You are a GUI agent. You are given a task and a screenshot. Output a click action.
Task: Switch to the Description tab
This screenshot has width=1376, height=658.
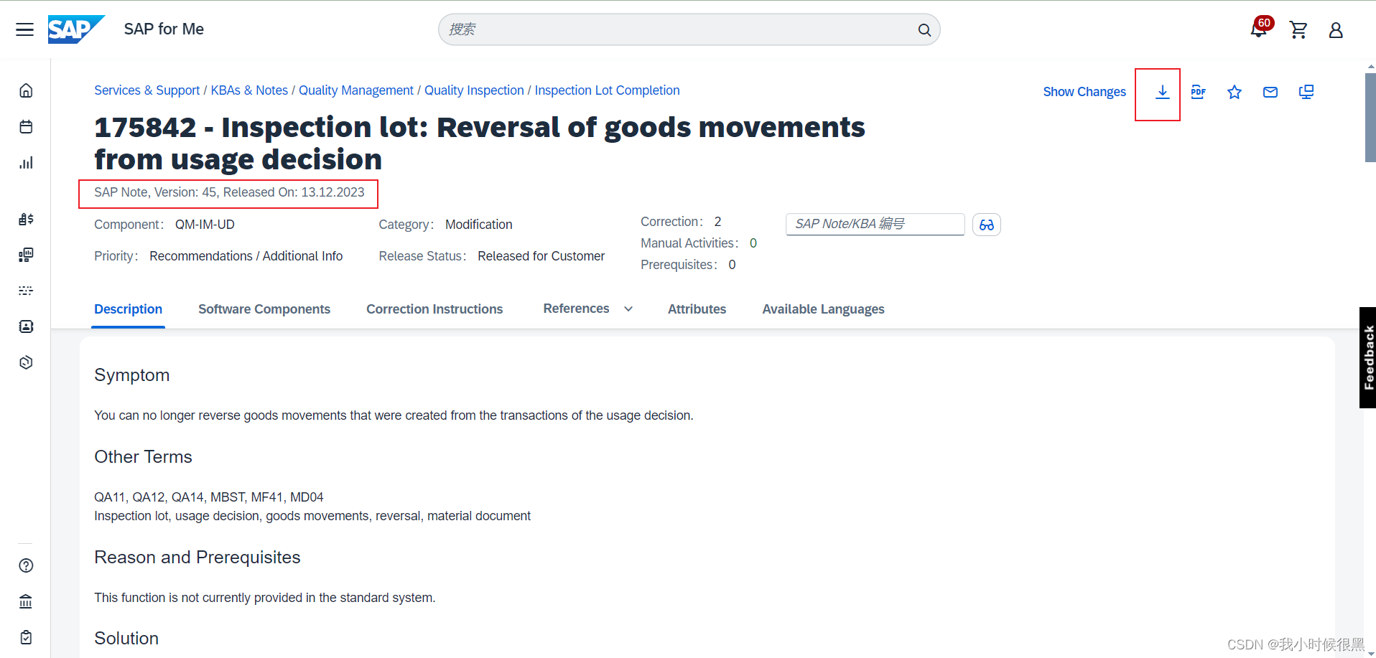[128, 309]
